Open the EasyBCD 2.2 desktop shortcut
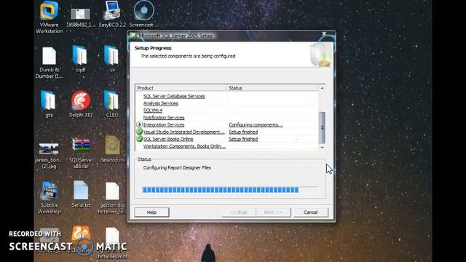Viewport: 466px width, 262px height. tap(112, 14)
